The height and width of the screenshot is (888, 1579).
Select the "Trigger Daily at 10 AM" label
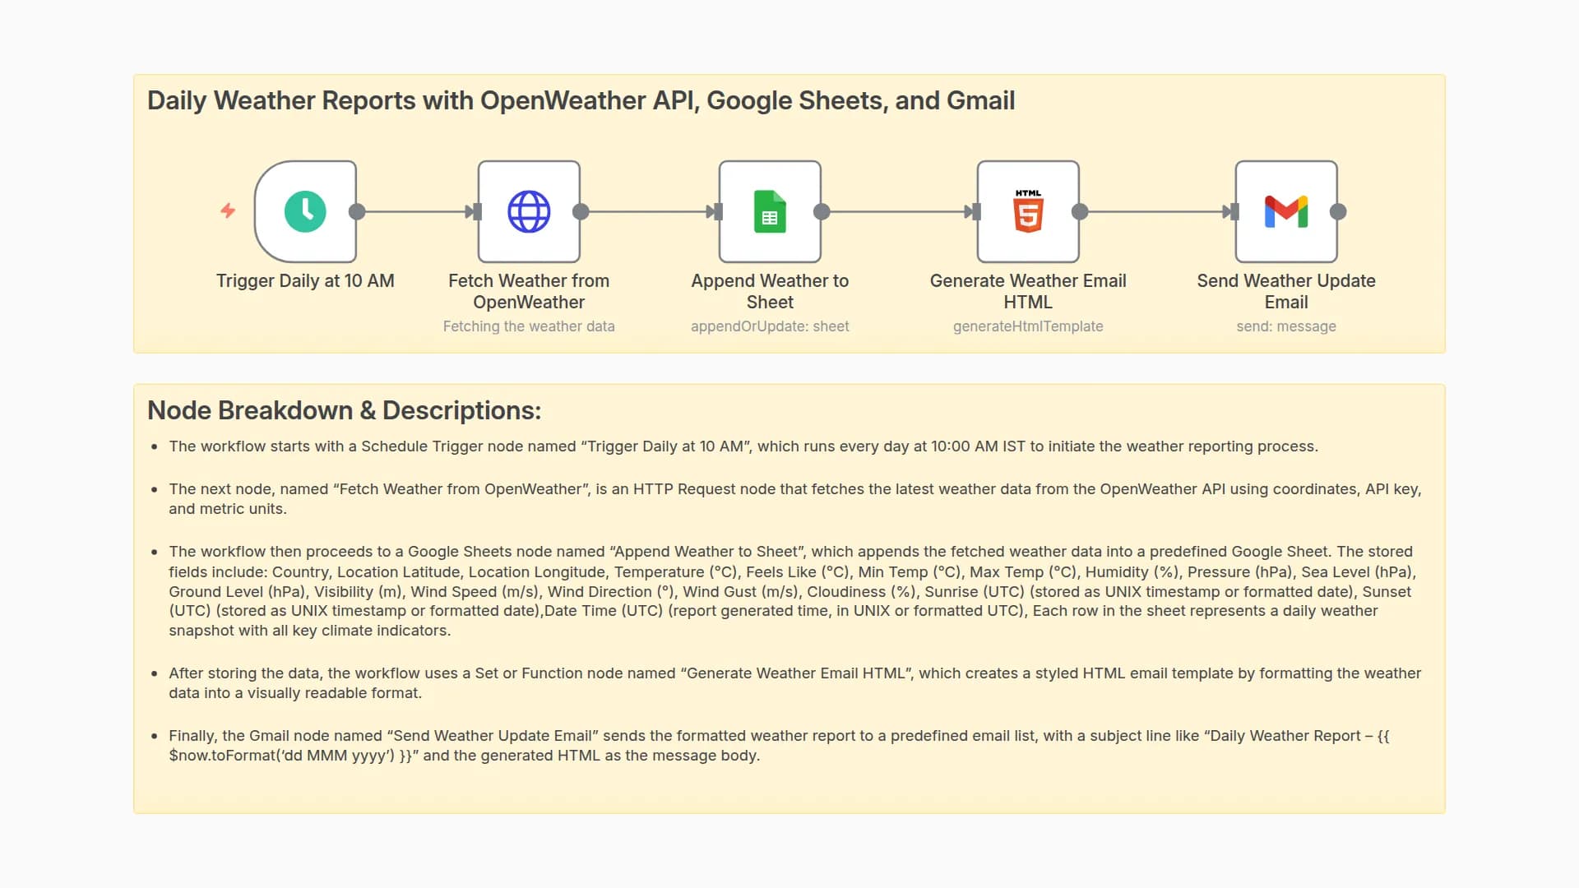point(305,281)
